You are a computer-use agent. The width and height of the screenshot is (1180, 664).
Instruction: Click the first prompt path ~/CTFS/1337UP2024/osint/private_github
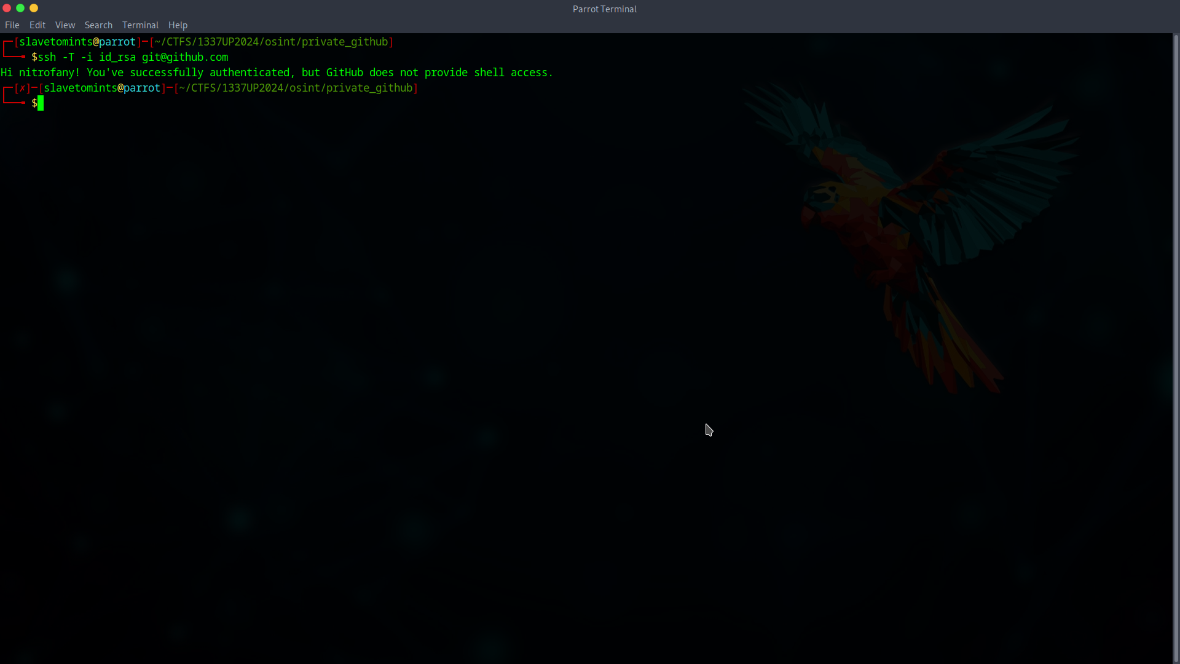click(x=271, y=42)
